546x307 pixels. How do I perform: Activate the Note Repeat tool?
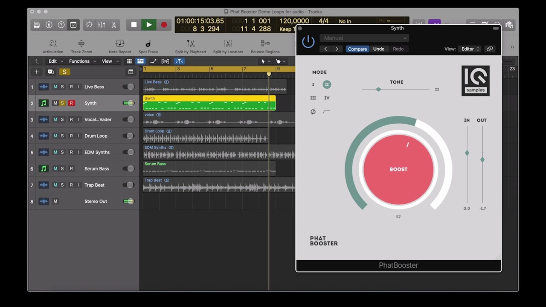[120, 46]
